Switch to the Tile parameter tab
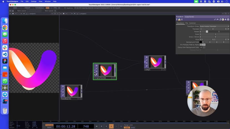Viewport: 230px width, 129px height. click(187, 23)
